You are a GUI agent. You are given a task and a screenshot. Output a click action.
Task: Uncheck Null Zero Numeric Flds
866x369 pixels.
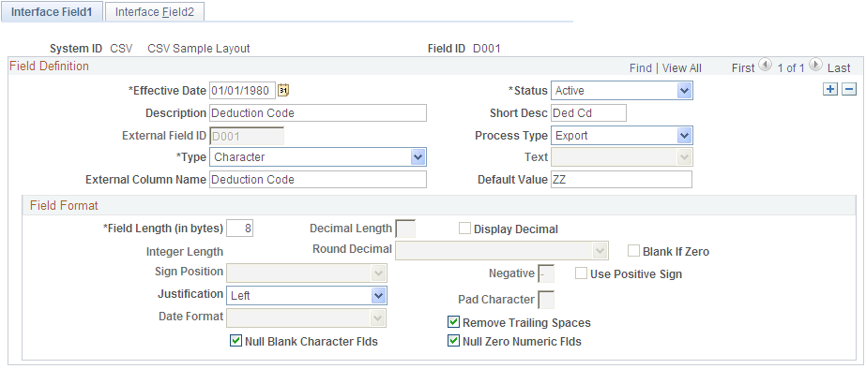click(x=454, y=341)
